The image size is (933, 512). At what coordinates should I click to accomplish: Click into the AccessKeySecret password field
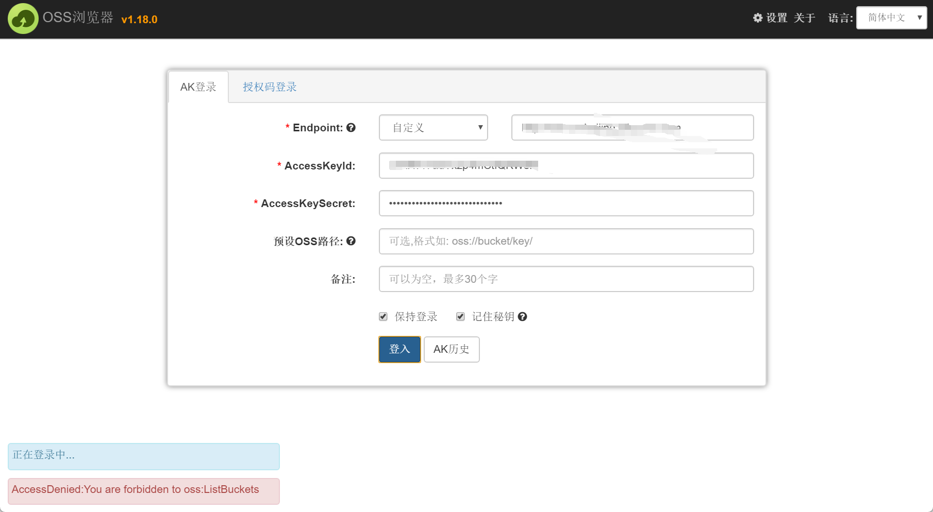coord(566,203)
